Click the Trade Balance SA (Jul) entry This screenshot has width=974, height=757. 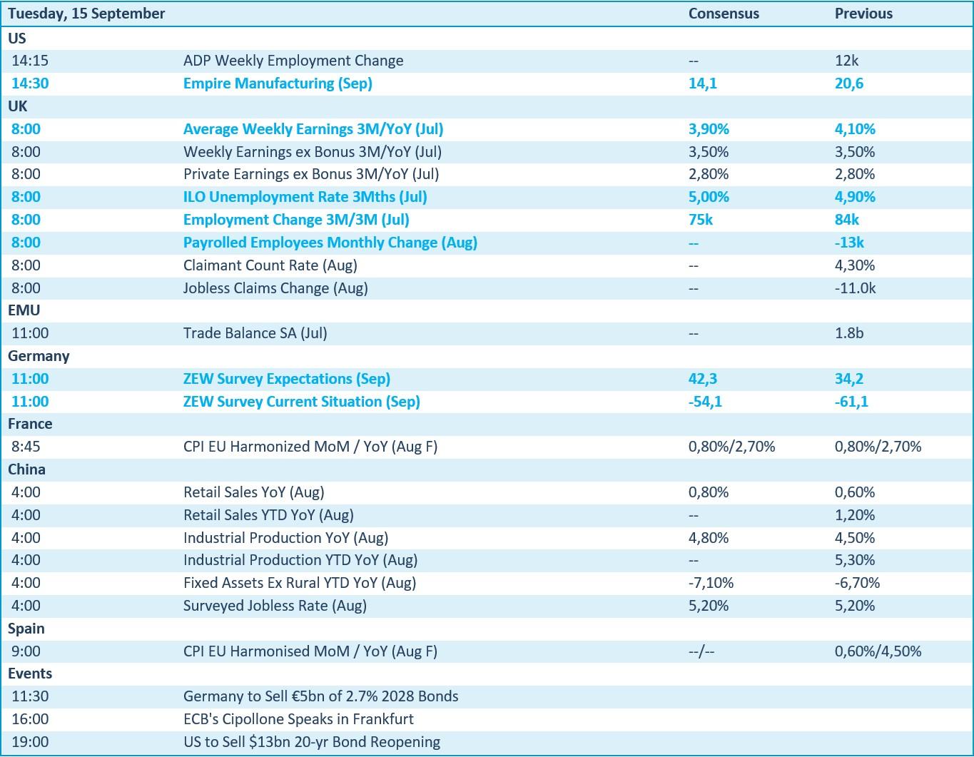coord(255,333)
